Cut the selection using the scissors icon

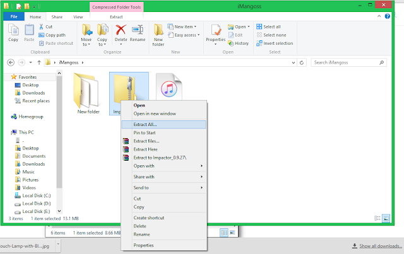41,26
